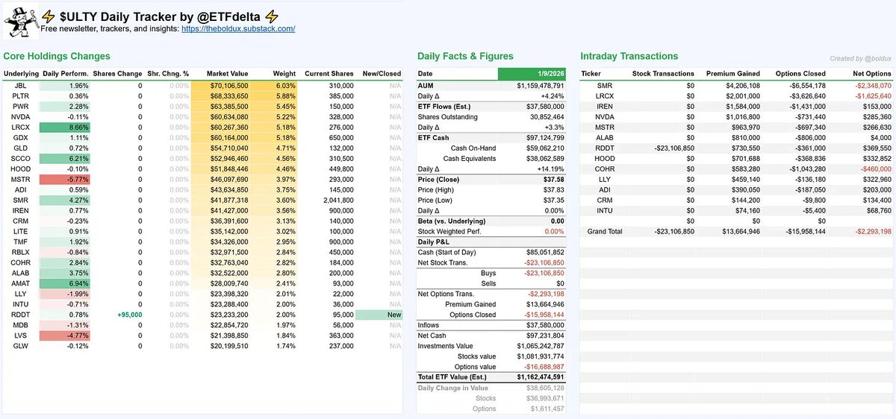896x419 pixels.
Task: Select the Inflows label
Action: tap(429, 326)
